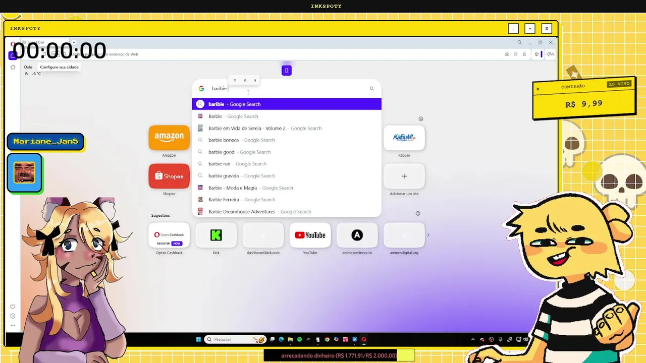646x363 pixels.
Task: Open the Amazon speed dial tile
Action: [x=169, y=138]
